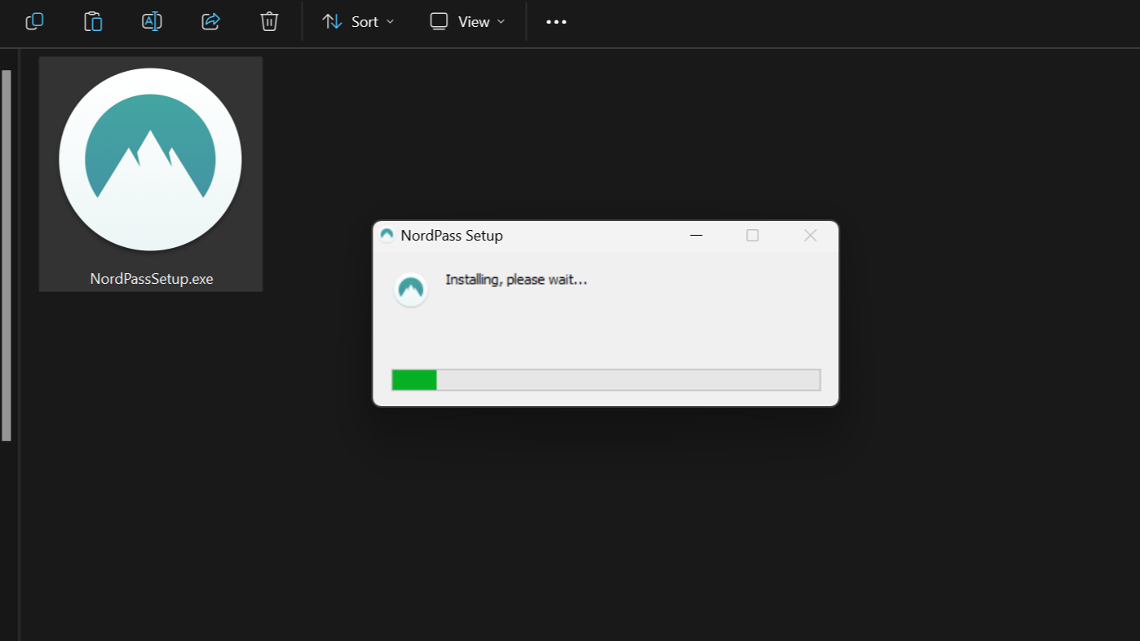The image size is (1140, 641).
Task: Click the NordPassSetup.exe file name label
Action: point(152,279)
